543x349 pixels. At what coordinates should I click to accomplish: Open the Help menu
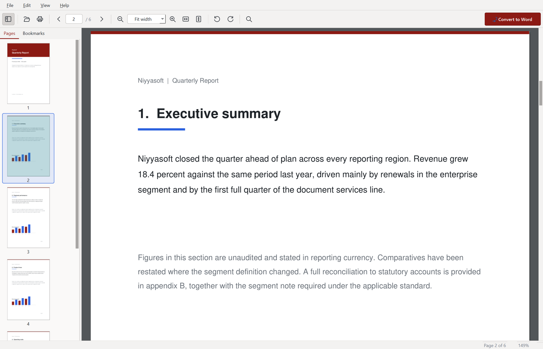tap(64, 5)
